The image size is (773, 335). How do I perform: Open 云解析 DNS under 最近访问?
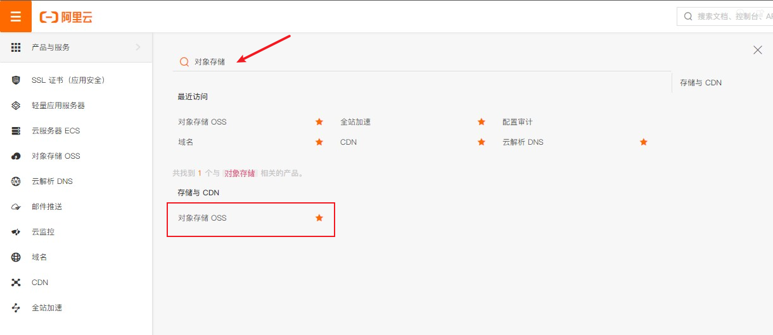(523, 142)
